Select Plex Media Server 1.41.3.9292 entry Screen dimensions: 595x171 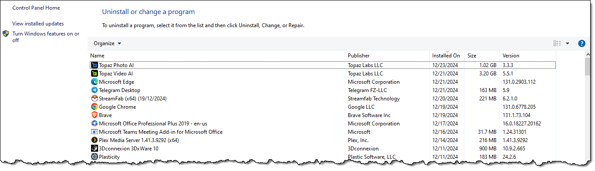click(x=139, y=140)
